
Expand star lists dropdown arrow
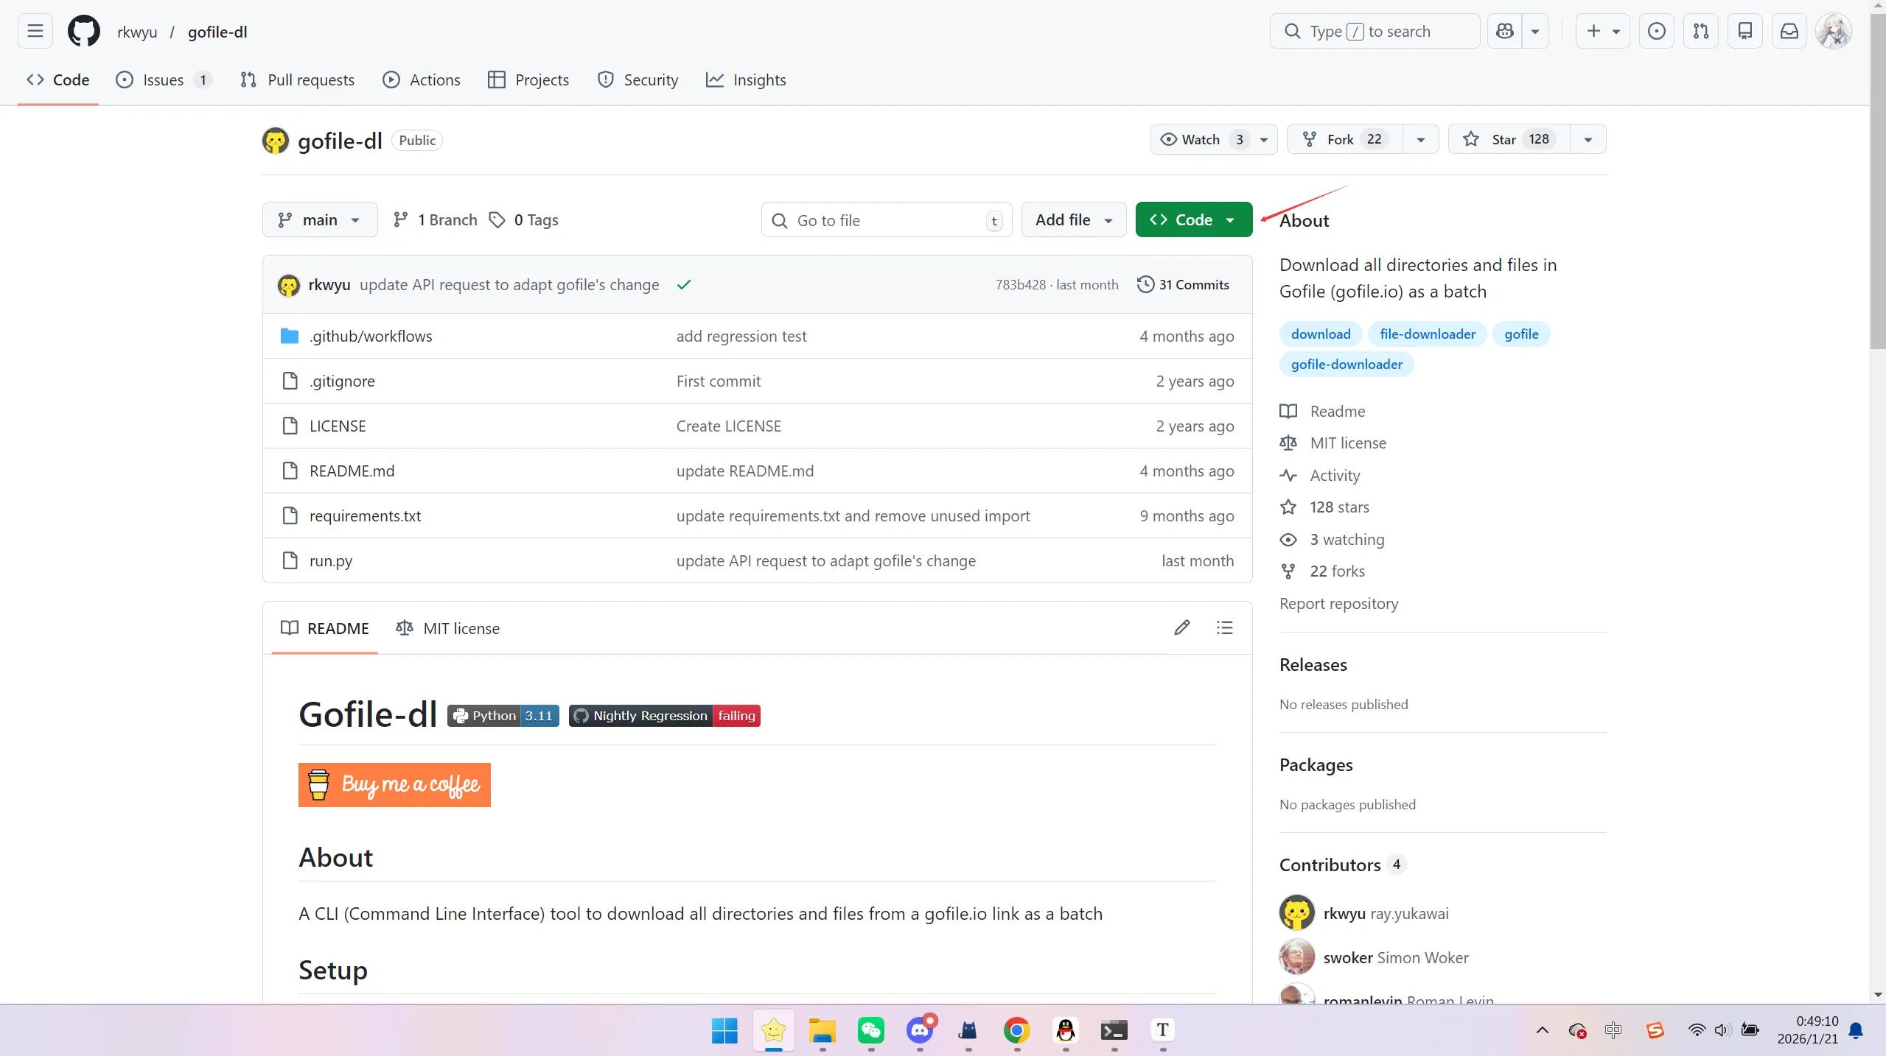coord(1588,139)
